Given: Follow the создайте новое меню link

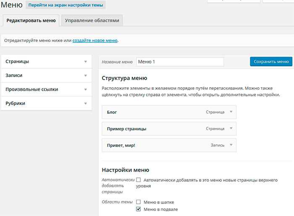Looking at the screenshot, I should click(x=95, y=40).
